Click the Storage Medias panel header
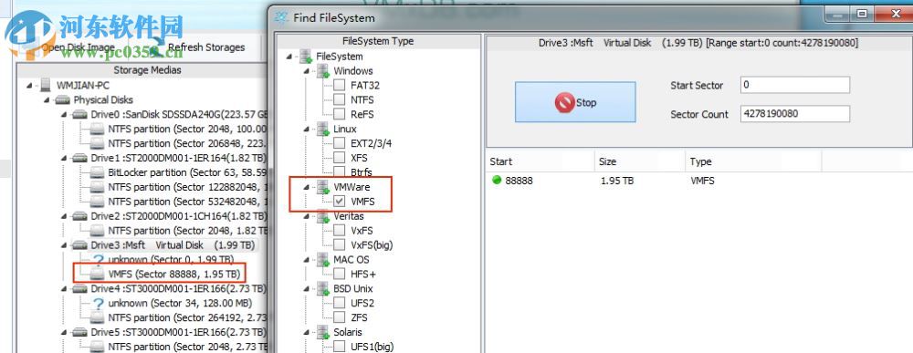Screen dimensions: 913x353 pos(147,70)
